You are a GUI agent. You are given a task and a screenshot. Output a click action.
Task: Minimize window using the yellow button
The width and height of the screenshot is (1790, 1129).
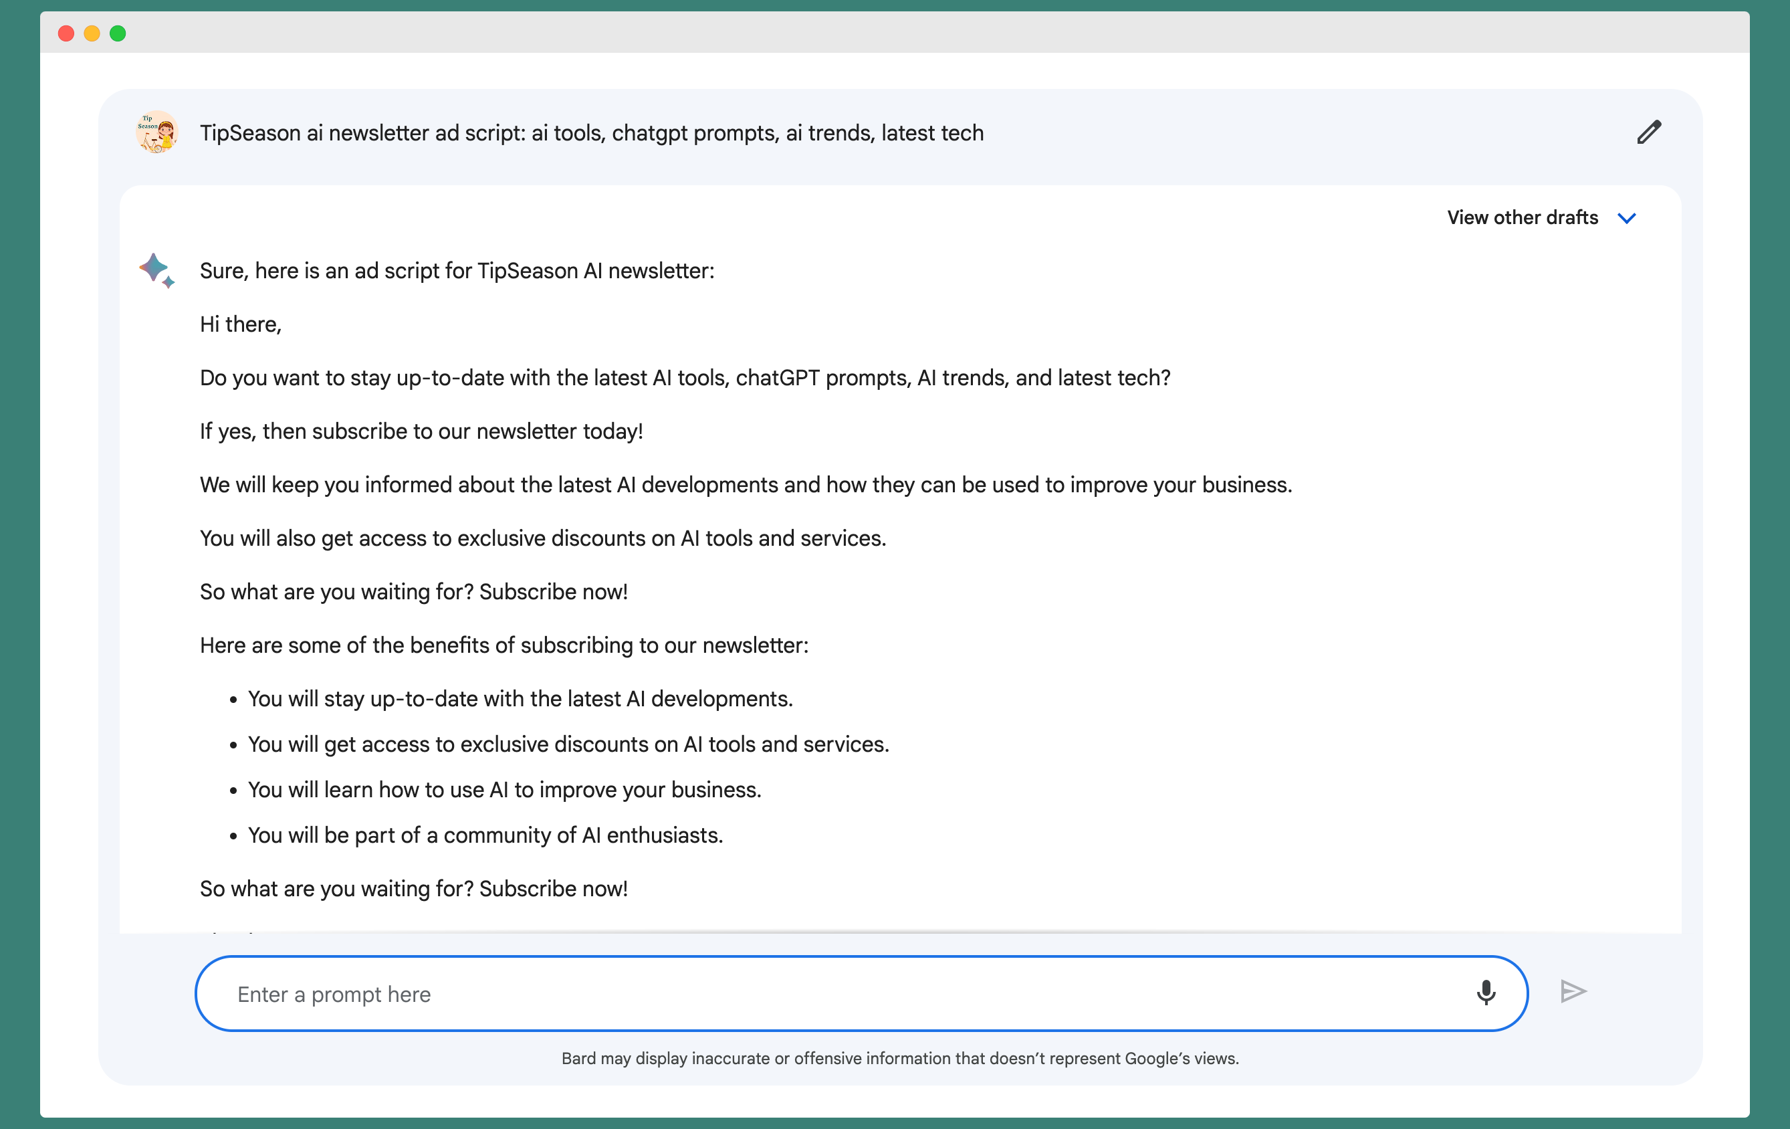pyautogui.click(x=92, y=33)
